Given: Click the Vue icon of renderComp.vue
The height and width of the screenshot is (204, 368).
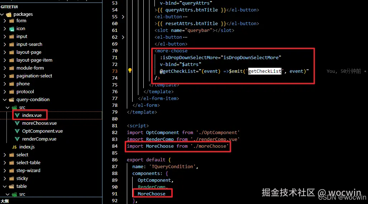Looking at the screenshot, I should [17, 139].
